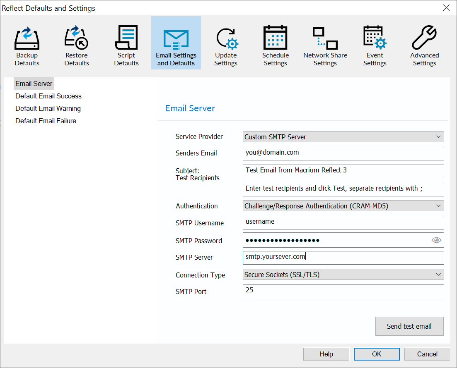Close the Reflect Defaults and Settings dialog
This screenshot has height=368, width=457.
point(446,8)
